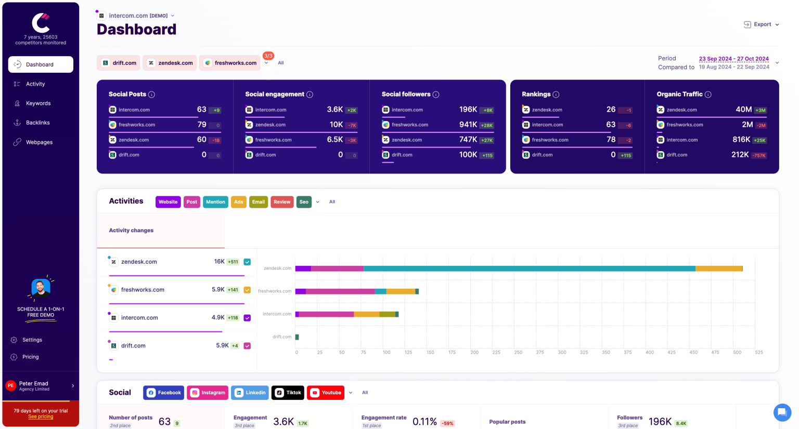Screen dimensions: 799x429
Task: Disable the freshworks.com checkbox
Action: tap(247, 290)
